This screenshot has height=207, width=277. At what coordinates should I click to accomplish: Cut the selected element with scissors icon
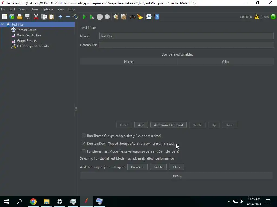[36, 17]
